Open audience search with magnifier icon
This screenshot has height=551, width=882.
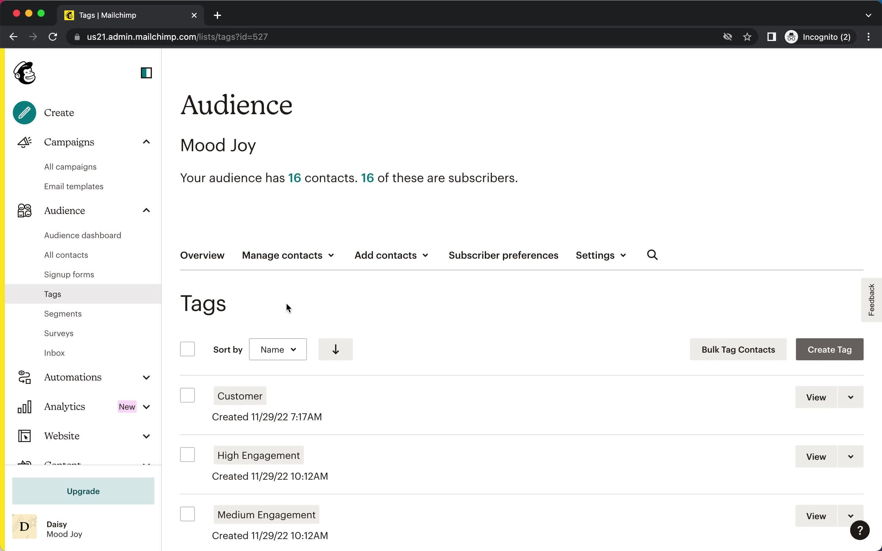click(x=652, y=255)
